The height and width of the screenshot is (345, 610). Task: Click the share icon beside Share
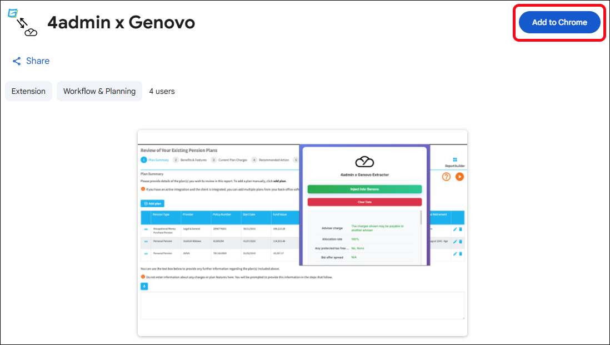[17, 61]
